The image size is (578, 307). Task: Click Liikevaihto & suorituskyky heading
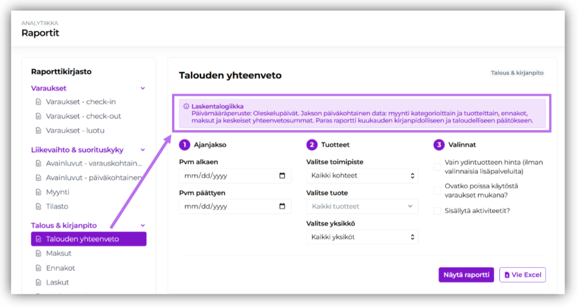tap(77, 150)
